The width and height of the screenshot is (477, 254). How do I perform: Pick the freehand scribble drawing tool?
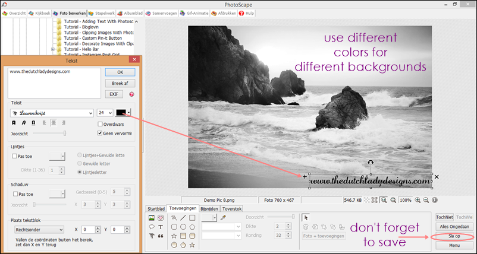coord(174,218)
